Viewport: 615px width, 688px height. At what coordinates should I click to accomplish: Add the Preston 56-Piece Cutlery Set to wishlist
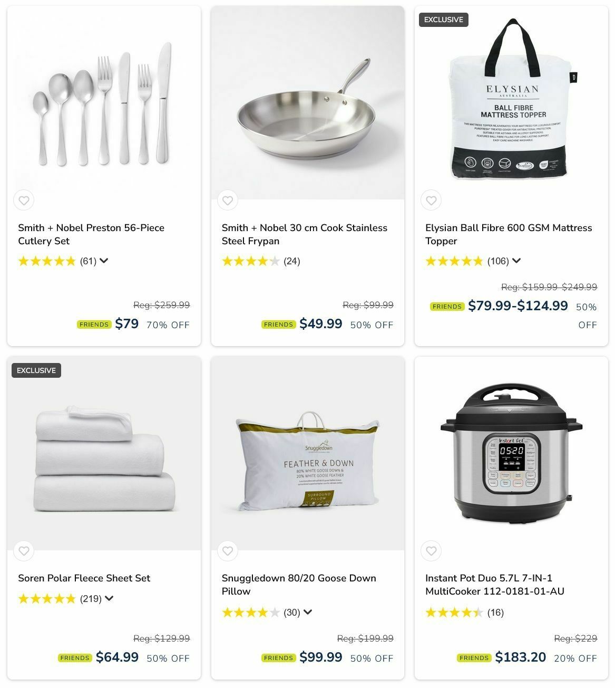click(x=24, y=200)
